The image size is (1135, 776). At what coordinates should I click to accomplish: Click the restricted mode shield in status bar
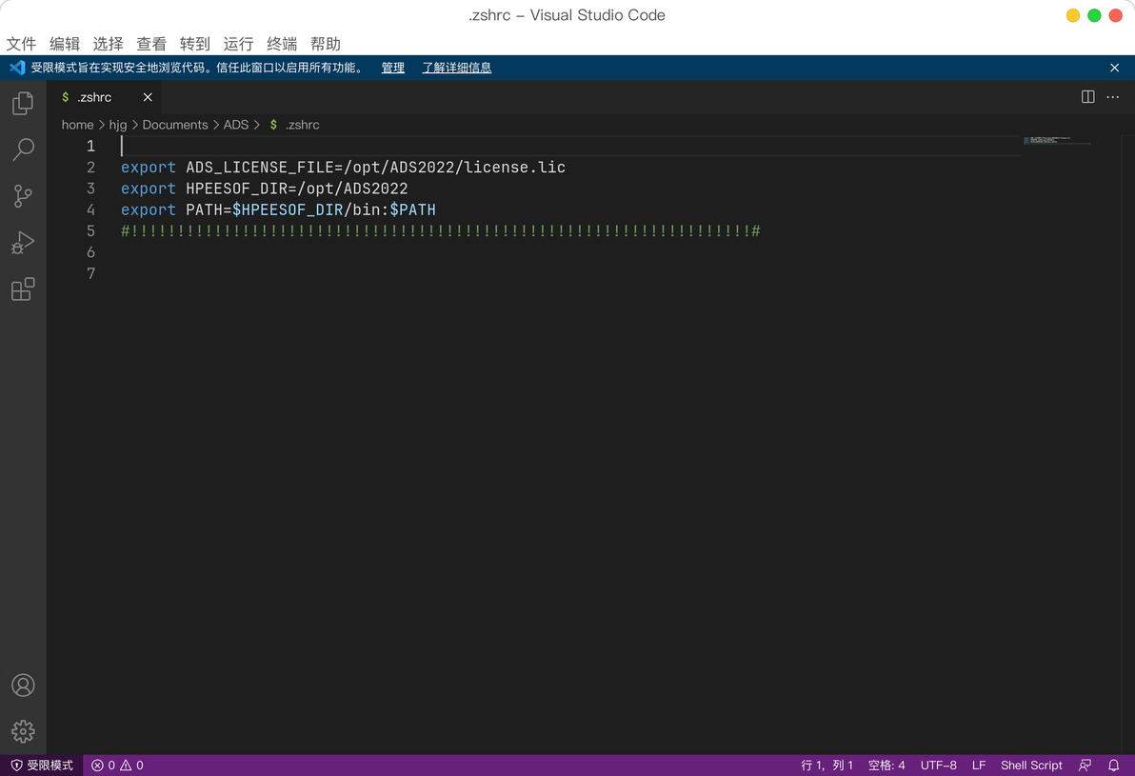[16, 766]
